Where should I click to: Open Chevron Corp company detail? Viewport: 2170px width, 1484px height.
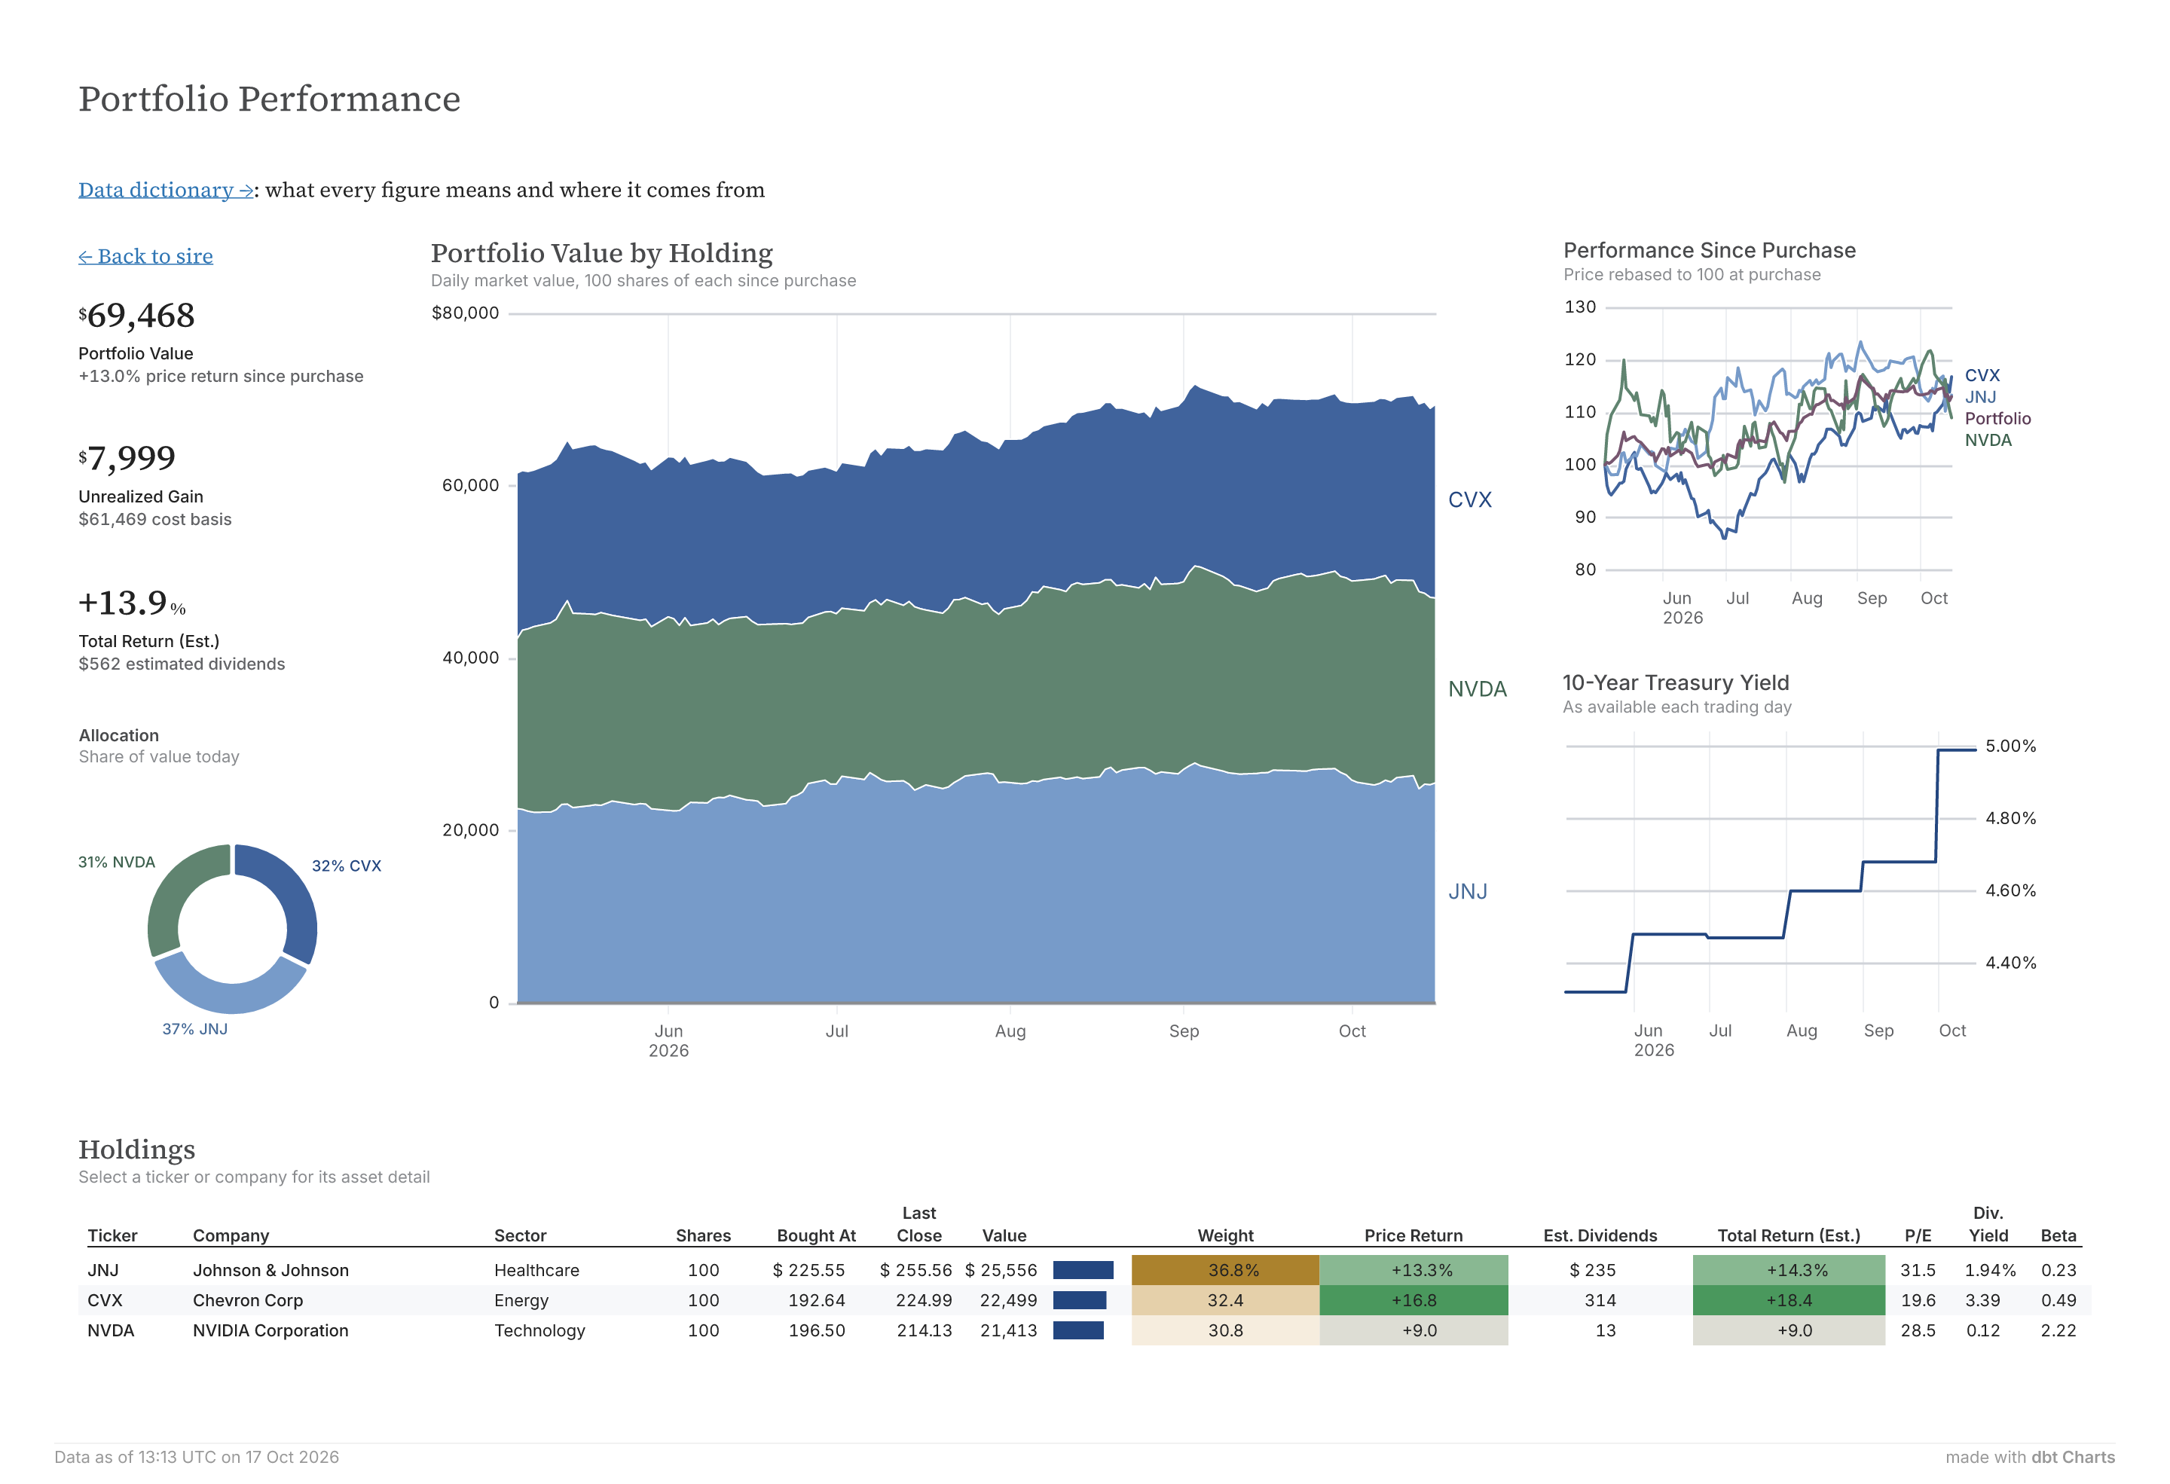tap(247, 1300)
